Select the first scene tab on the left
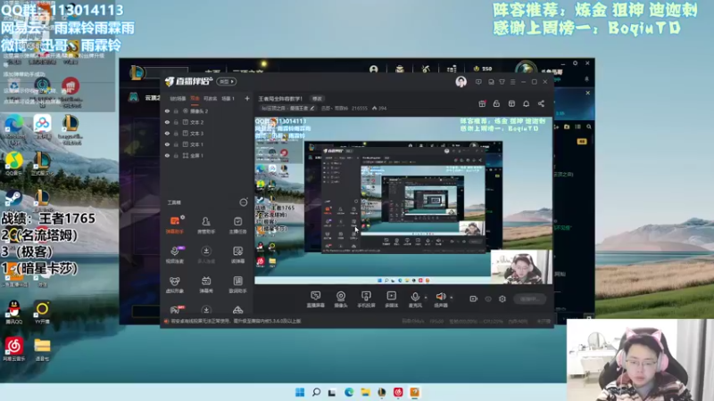 [178, 98]
